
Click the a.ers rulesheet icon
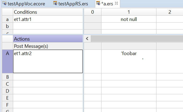point(98,3)
